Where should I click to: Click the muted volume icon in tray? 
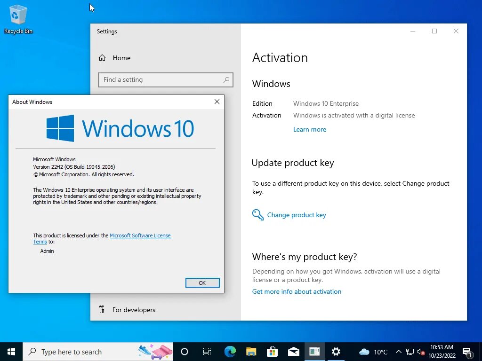pyautogui.click(x=421, y=352)
